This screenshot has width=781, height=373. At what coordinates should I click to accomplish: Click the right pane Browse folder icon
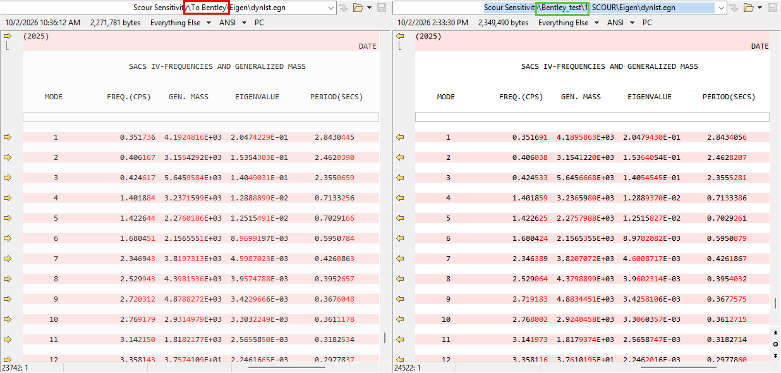click(749, 8)
